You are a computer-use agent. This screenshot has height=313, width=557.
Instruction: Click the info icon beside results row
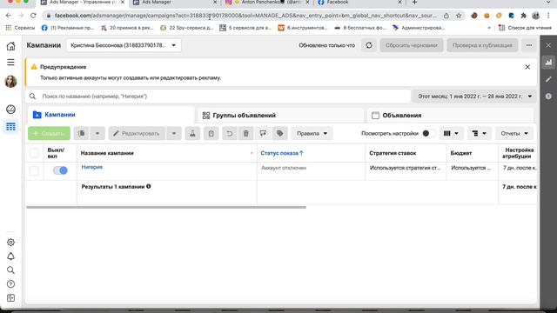pos(149,186)
